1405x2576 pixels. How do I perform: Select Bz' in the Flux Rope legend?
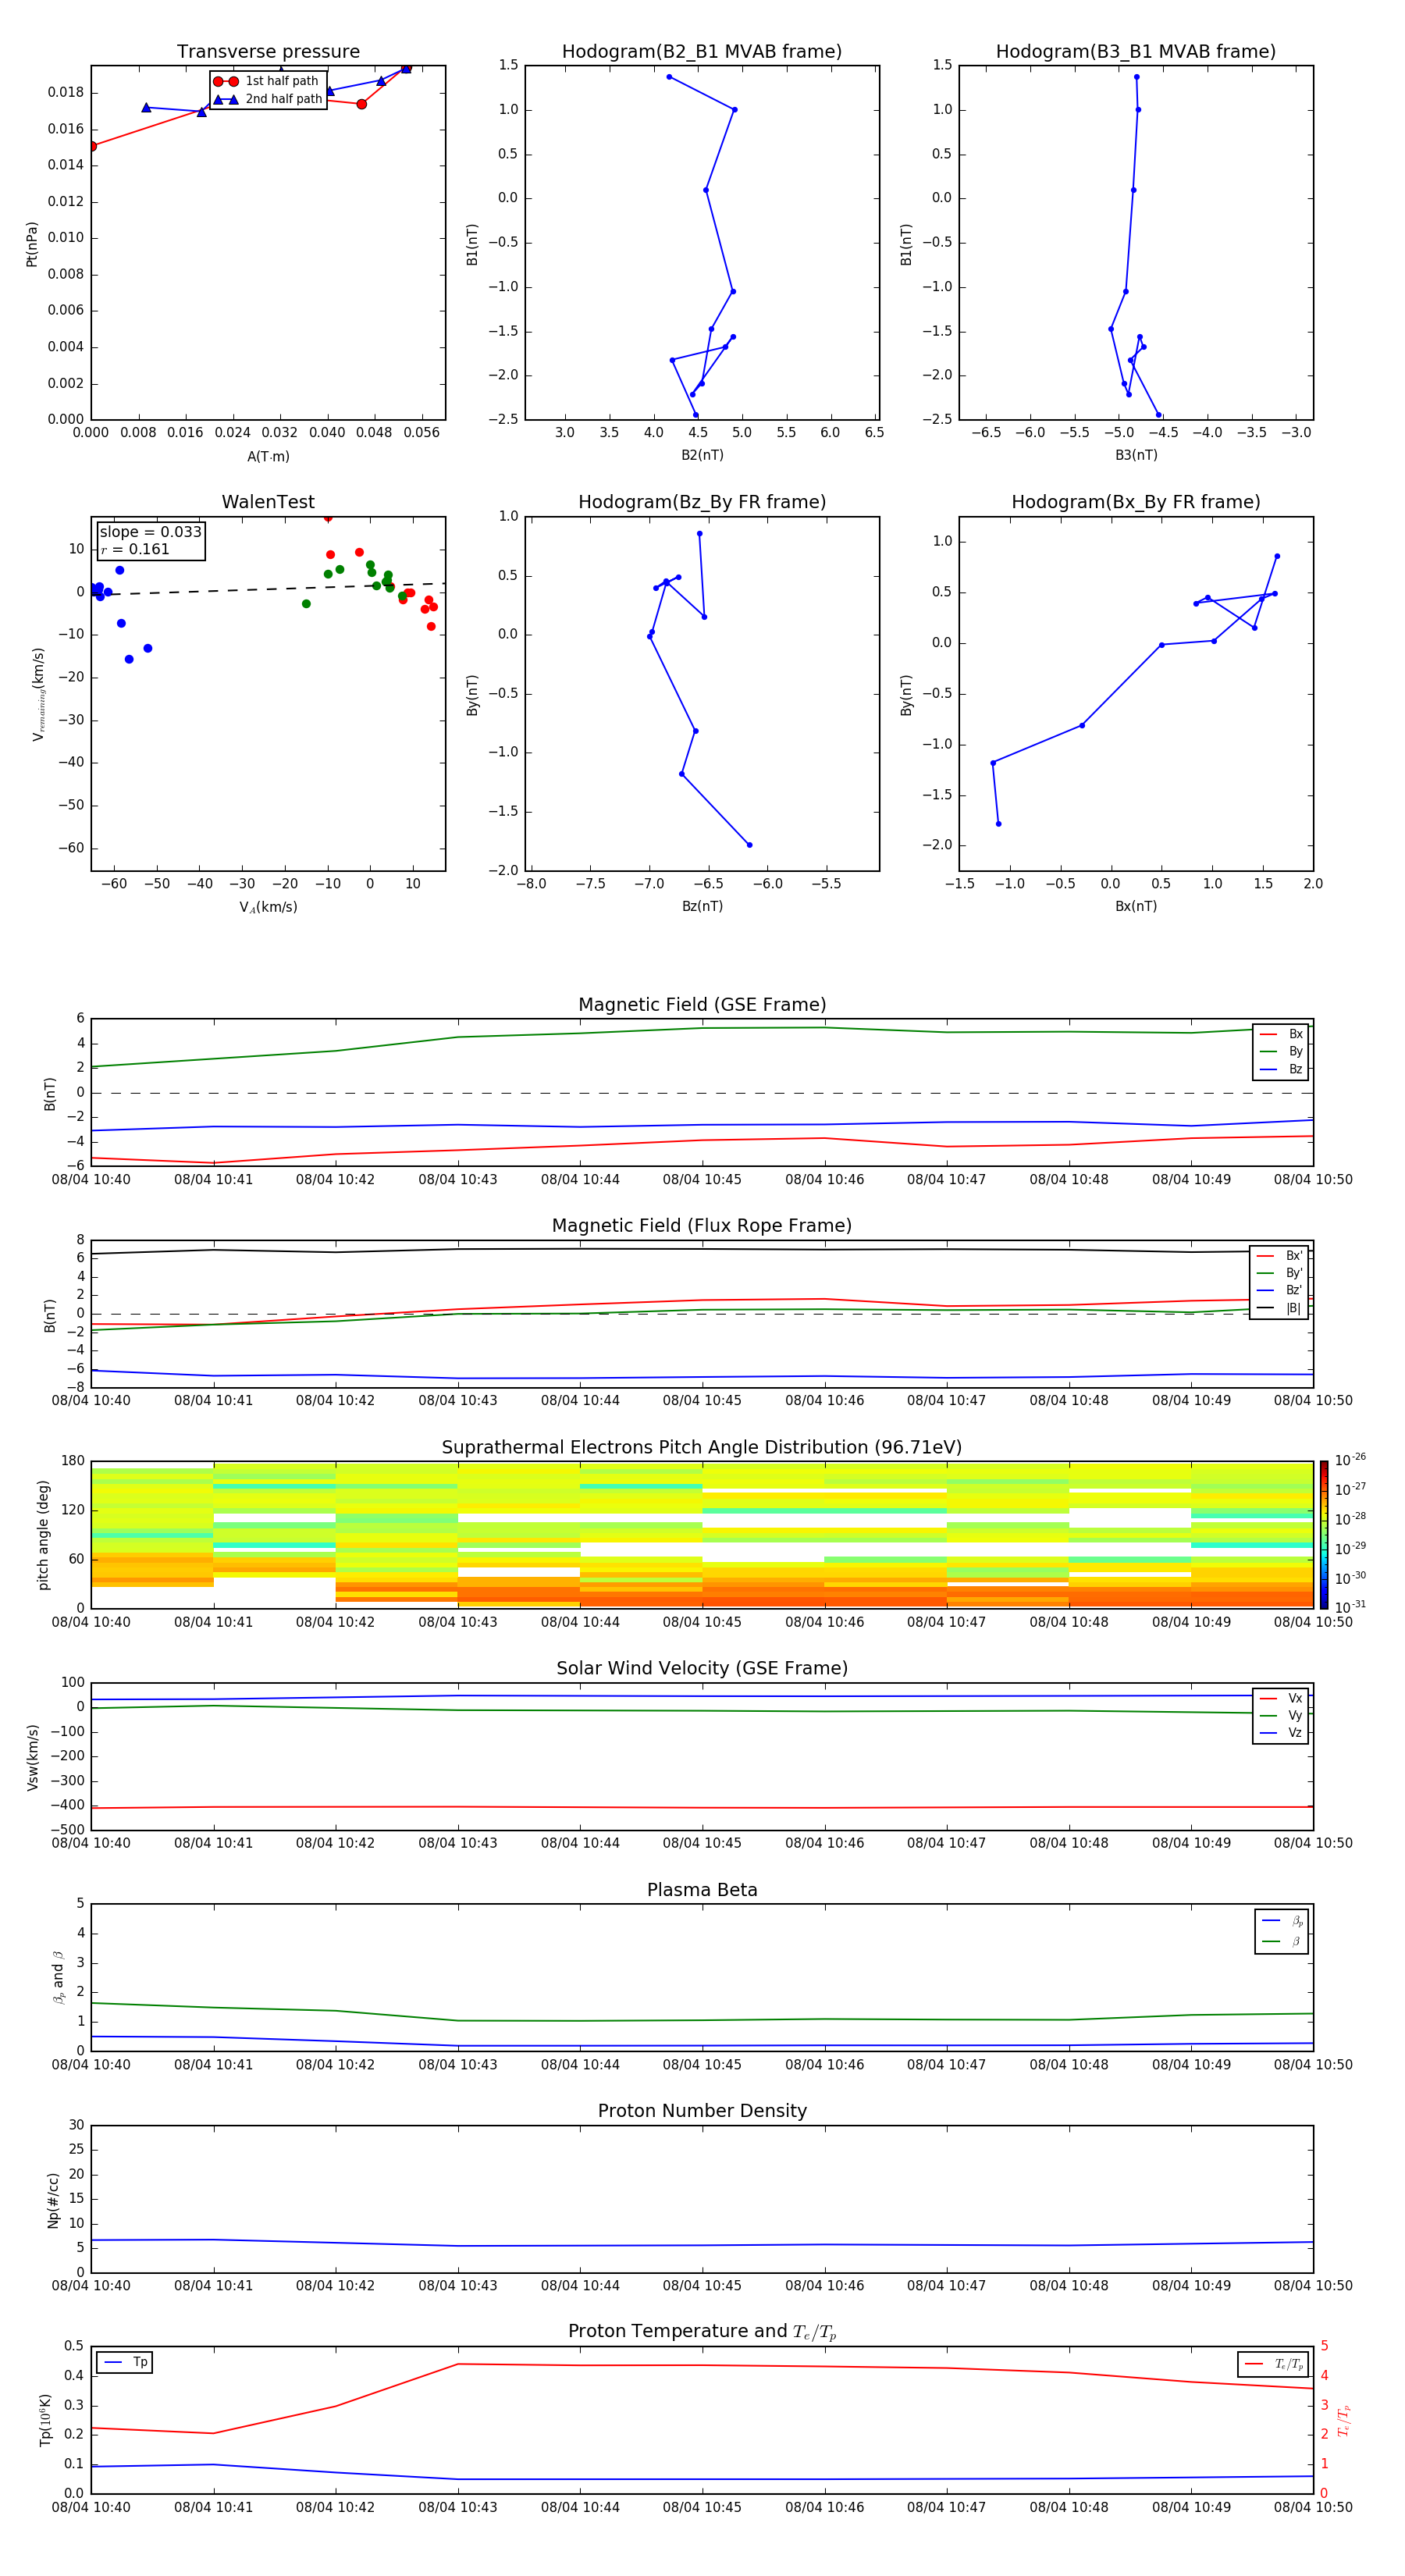(1281, 1290)
